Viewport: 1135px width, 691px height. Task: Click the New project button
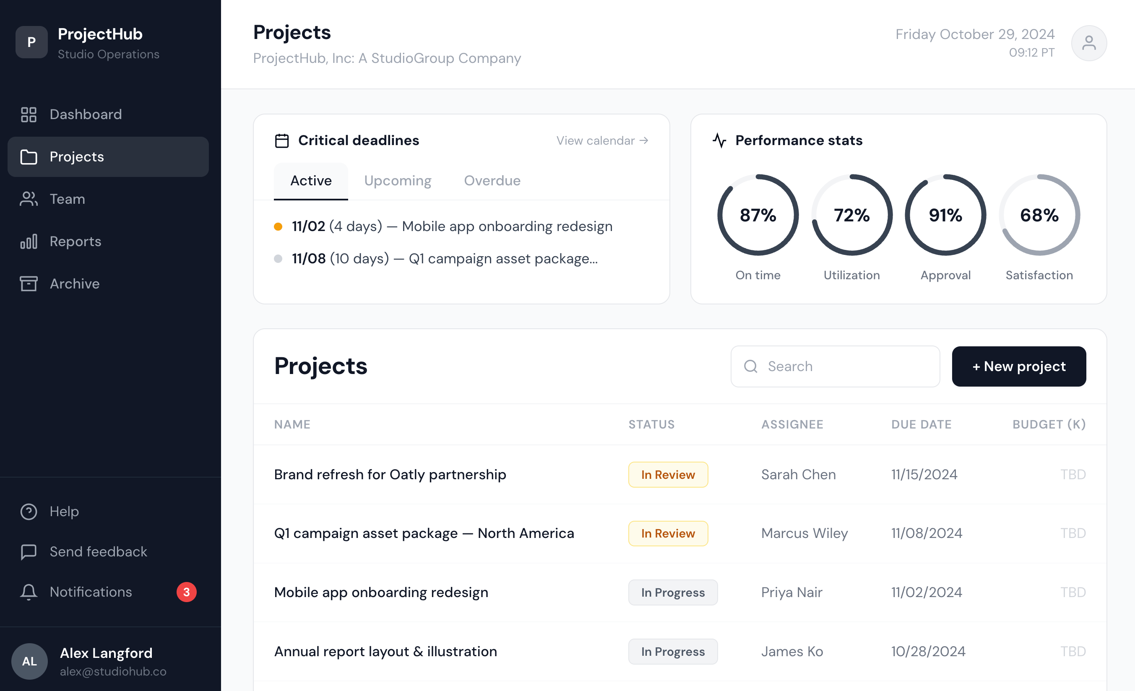pos(1018,366)
